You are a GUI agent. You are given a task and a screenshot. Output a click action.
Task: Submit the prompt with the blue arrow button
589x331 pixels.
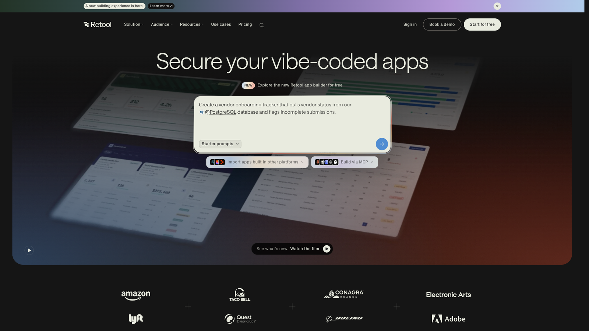[382, 144]
